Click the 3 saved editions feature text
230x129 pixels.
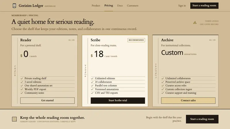33,82
